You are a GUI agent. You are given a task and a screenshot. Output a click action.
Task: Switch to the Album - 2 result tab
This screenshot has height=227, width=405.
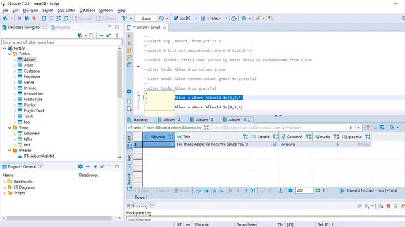(169, 120)
